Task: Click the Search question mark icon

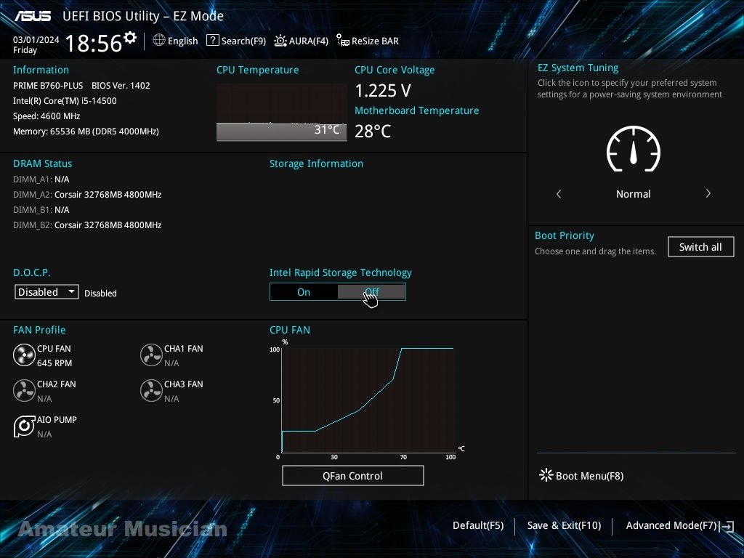Action: point(213,41)
